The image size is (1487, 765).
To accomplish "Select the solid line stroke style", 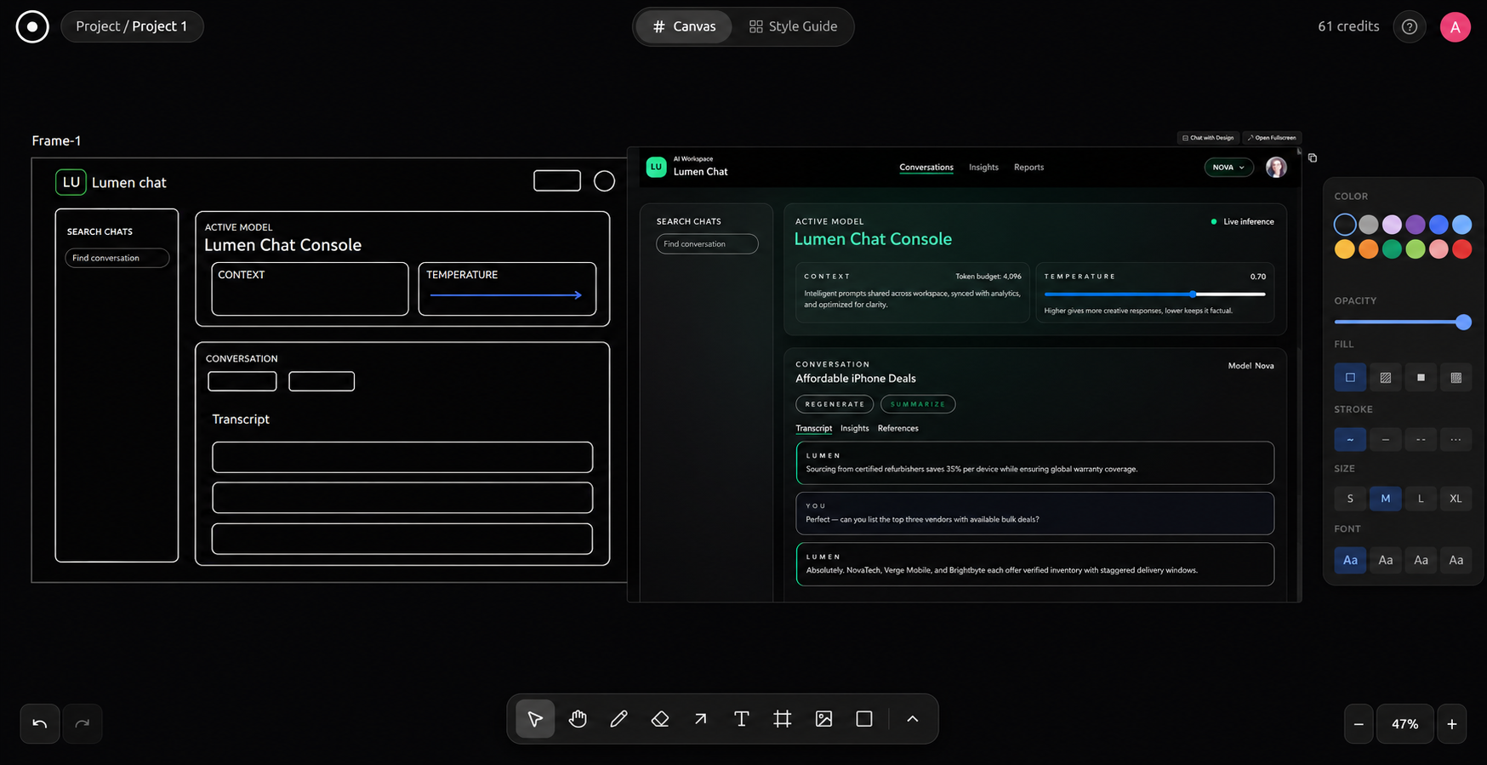I will 1386,440.
